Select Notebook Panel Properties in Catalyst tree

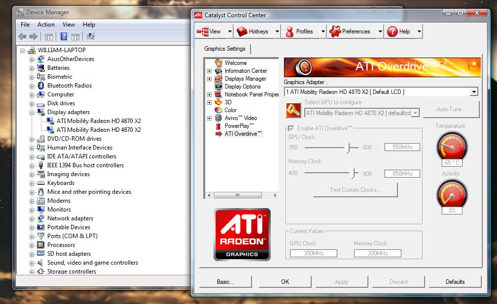(251, 94)
